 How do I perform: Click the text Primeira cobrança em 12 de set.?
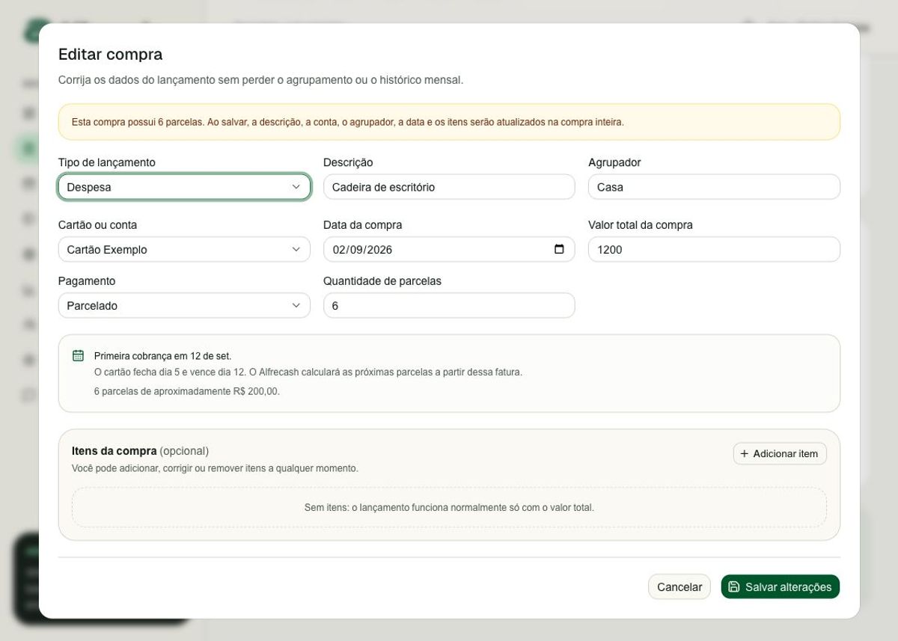click(163, 356)
